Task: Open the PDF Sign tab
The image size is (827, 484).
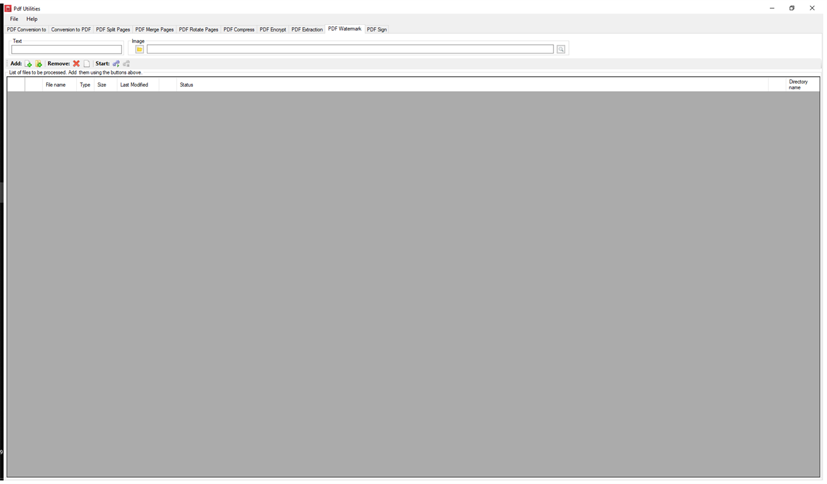Action: (x=377, y=29)
